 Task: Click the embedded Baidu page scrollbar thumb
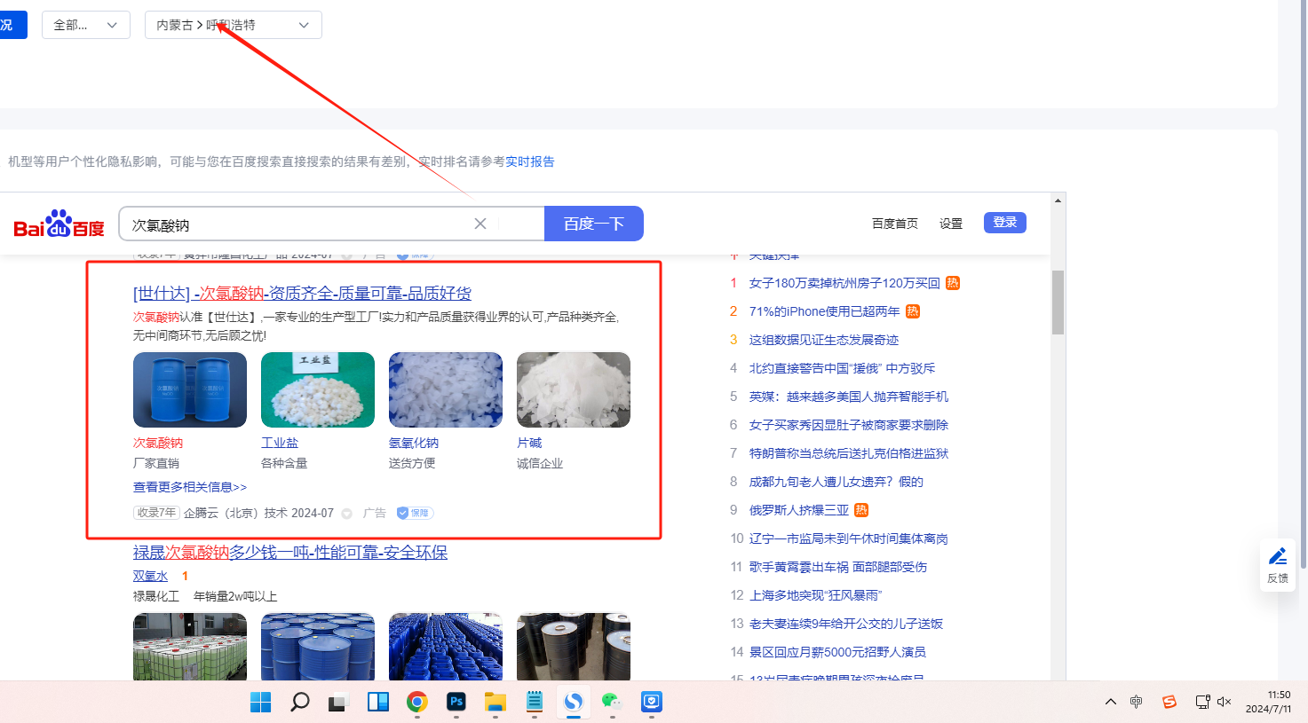coord(1058,303)
